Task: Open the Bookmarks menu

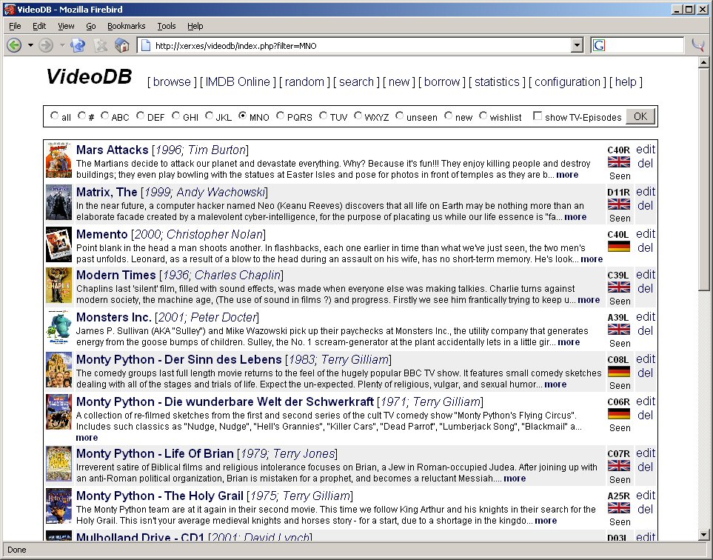Action: click(127, 26)
